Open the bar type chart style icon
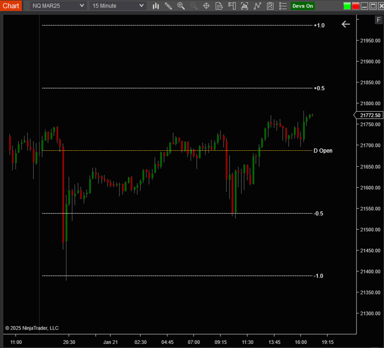 coord(156,6)
